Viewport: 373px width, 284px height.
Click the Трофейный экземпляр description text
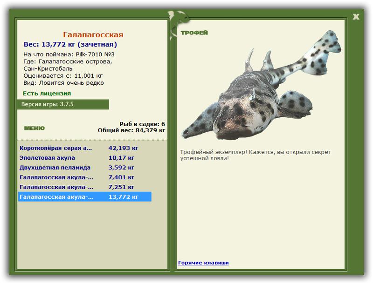click(256, 155)
